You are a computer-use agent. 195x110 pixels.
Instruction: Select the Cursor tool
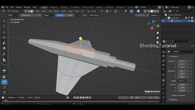(4, 26)
